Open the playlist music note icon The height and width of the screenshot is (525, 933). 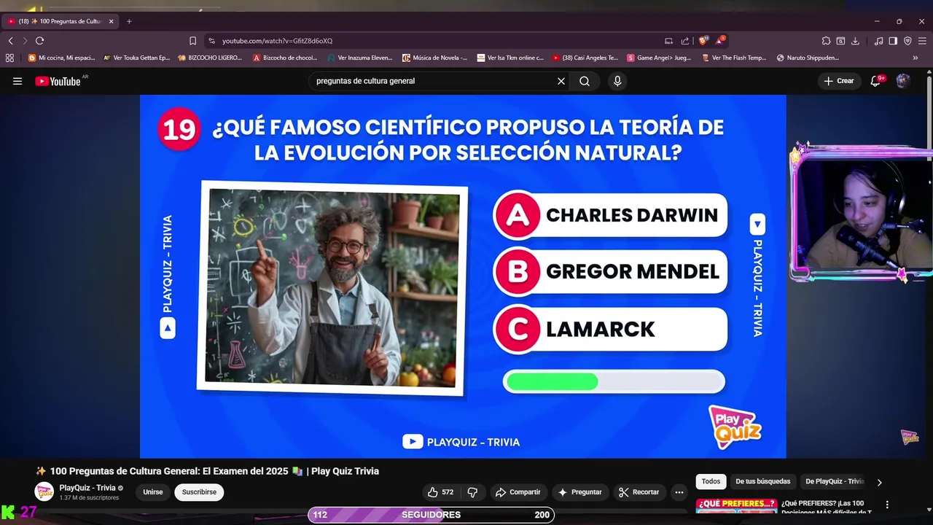pyautogui.click(x=878, y=41)
